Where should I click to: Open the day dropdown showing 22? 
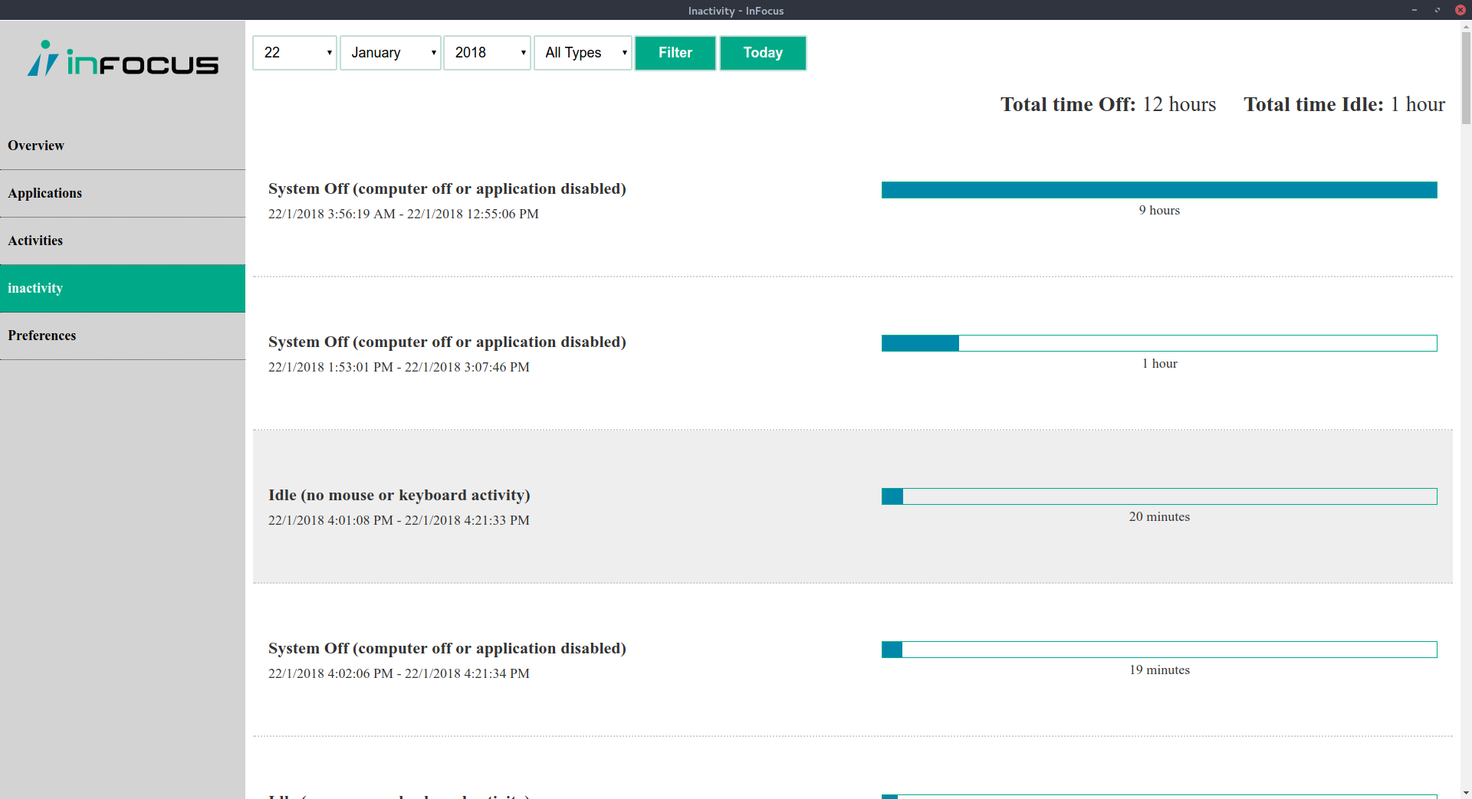294,53
